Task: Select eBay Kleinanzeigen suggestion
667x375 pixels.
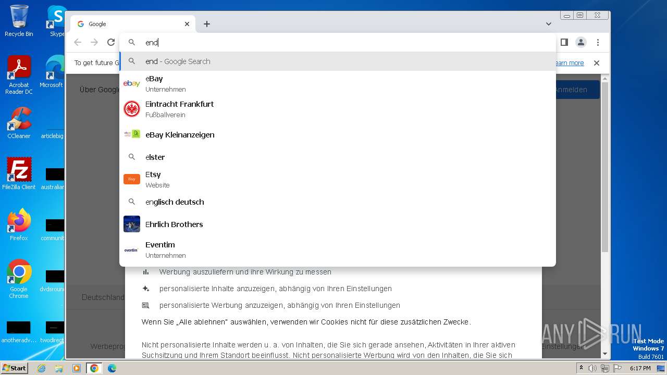Action: [x=338, y=135]
